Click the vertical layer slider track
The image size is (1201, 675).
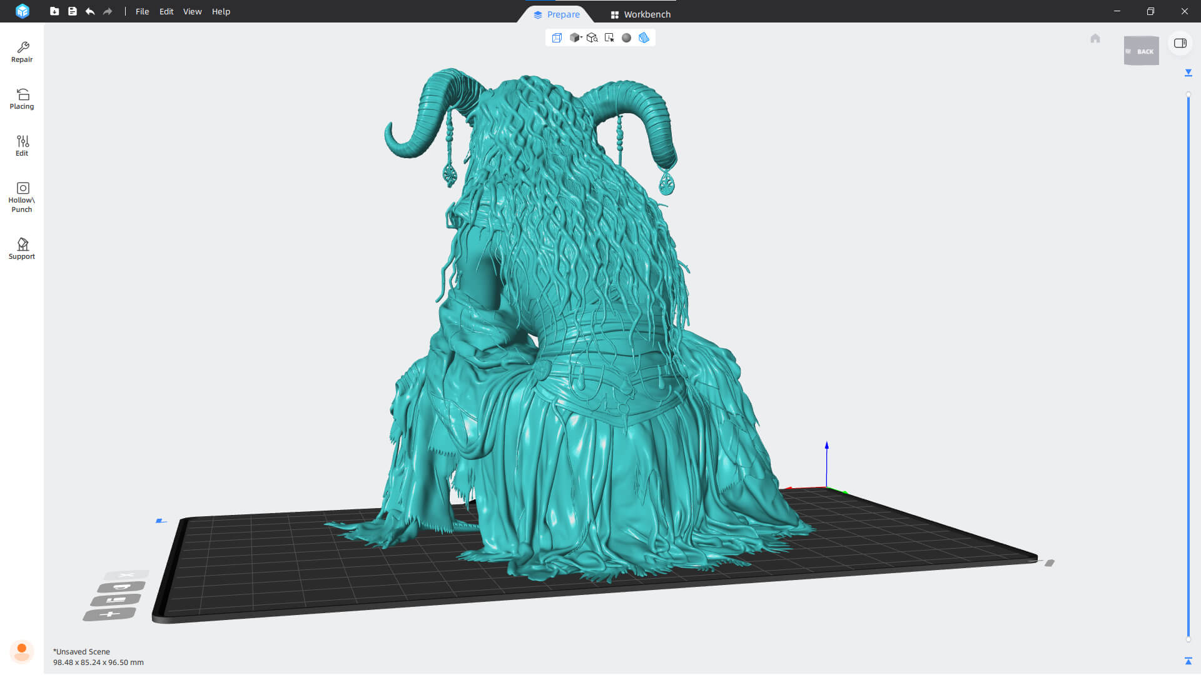point(1188,367)
